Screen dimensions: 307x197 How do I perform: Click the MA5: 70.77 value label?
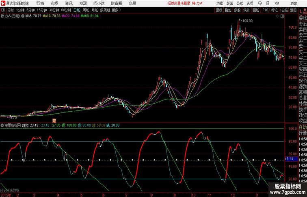[x=33, y=16]
